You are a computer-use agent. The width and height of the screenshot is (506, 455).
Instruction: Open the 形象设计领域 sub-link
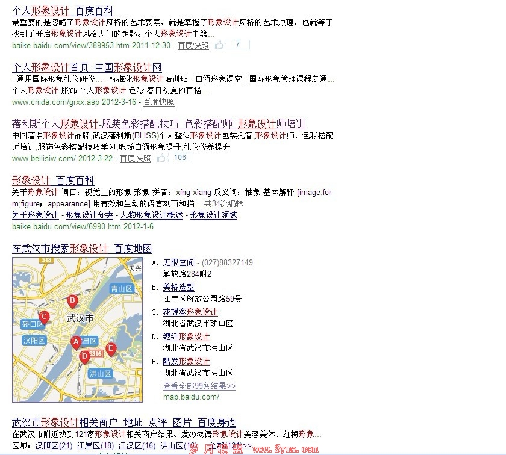point(213,215)
